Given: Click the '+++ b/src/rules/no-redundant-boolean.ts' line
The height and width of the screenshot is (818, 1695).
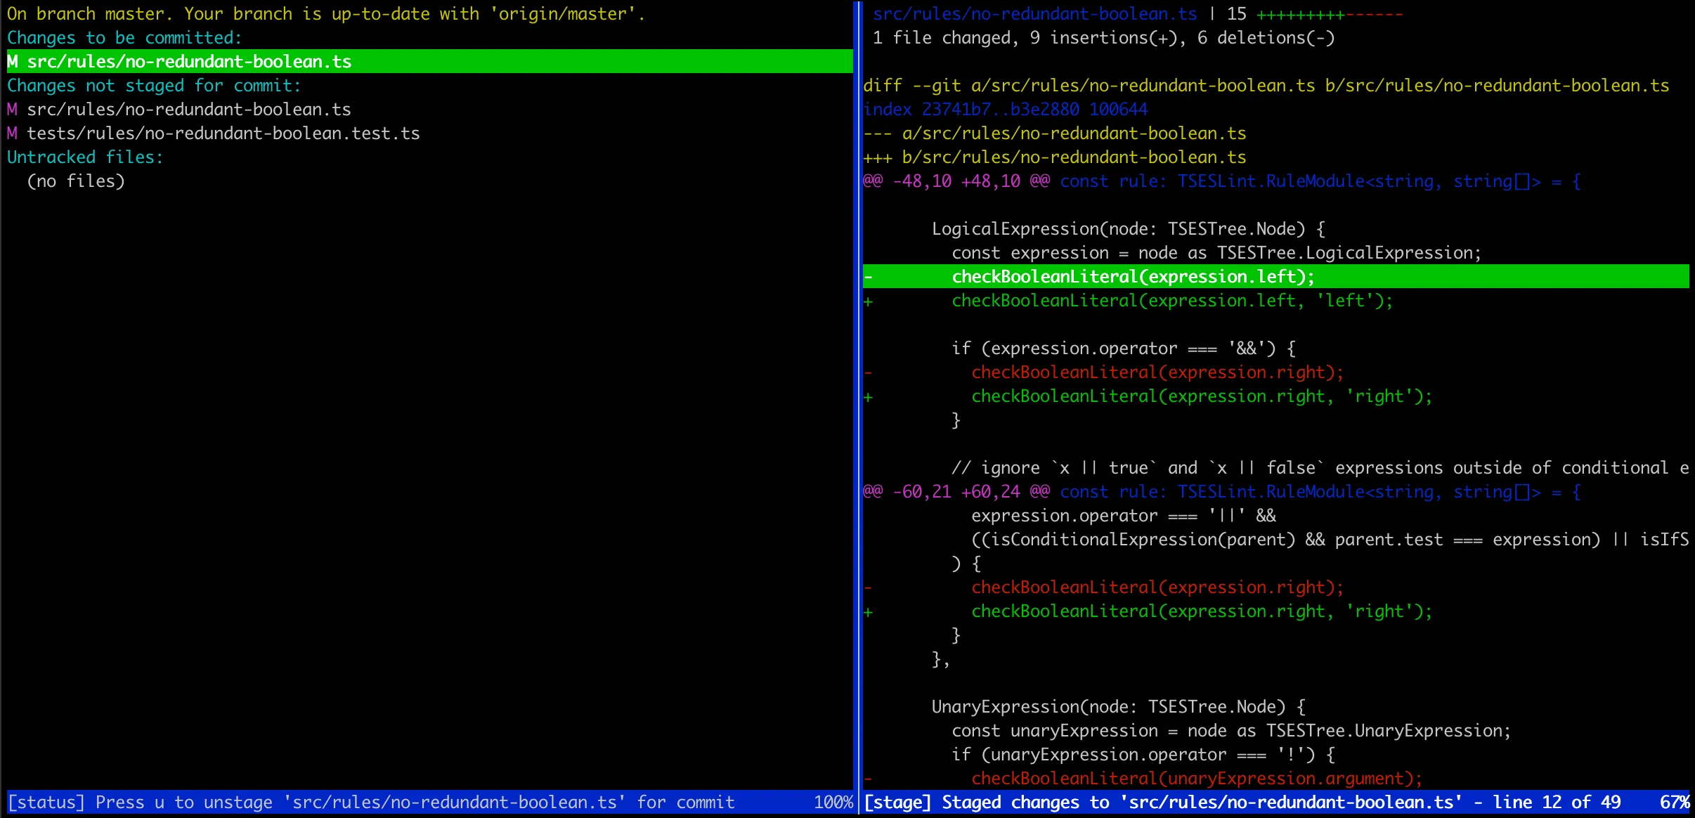Looking at the screenshot, I should click(x=1054, y=157).
